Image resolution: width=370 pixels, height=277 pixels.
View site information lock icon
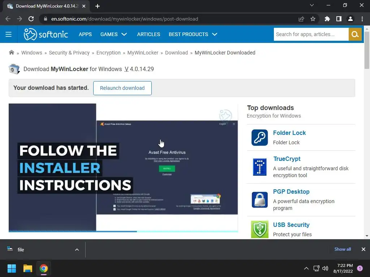45,19
